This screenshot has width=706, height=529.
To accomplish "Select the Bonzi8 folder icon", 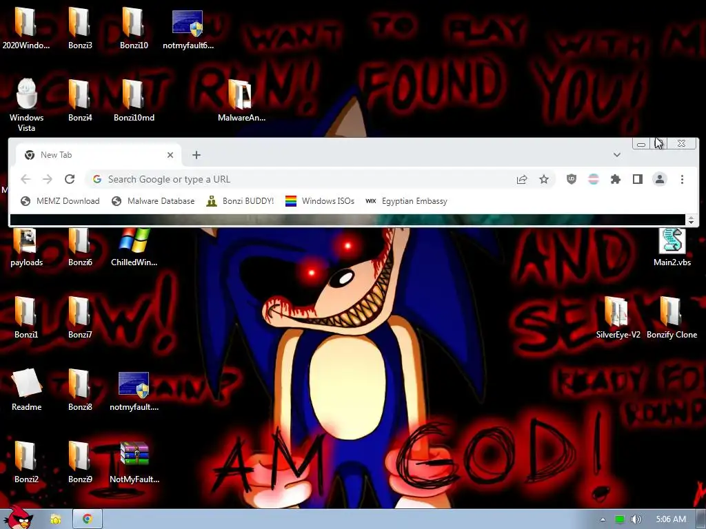I will pyautogui.click(x=80, y=390).
